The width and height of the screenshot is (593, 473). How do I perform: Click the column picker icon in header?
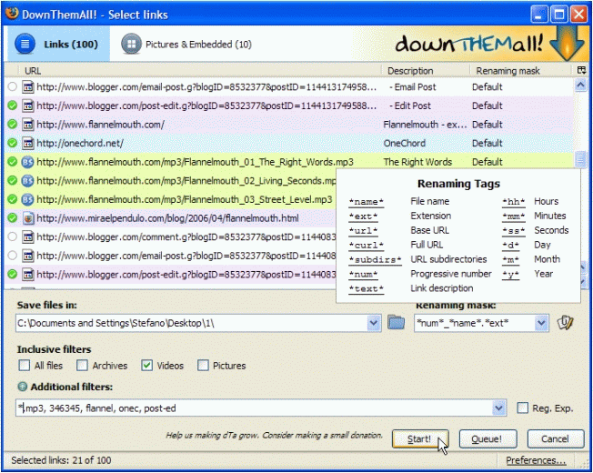tap(581, 70)
